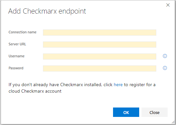
Task: Click the dialog's corner resize grip
Action: [x=173, y=122]
